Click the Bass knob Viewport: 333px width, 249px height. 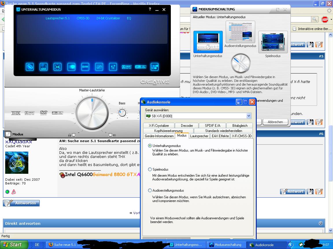(122, 113)
